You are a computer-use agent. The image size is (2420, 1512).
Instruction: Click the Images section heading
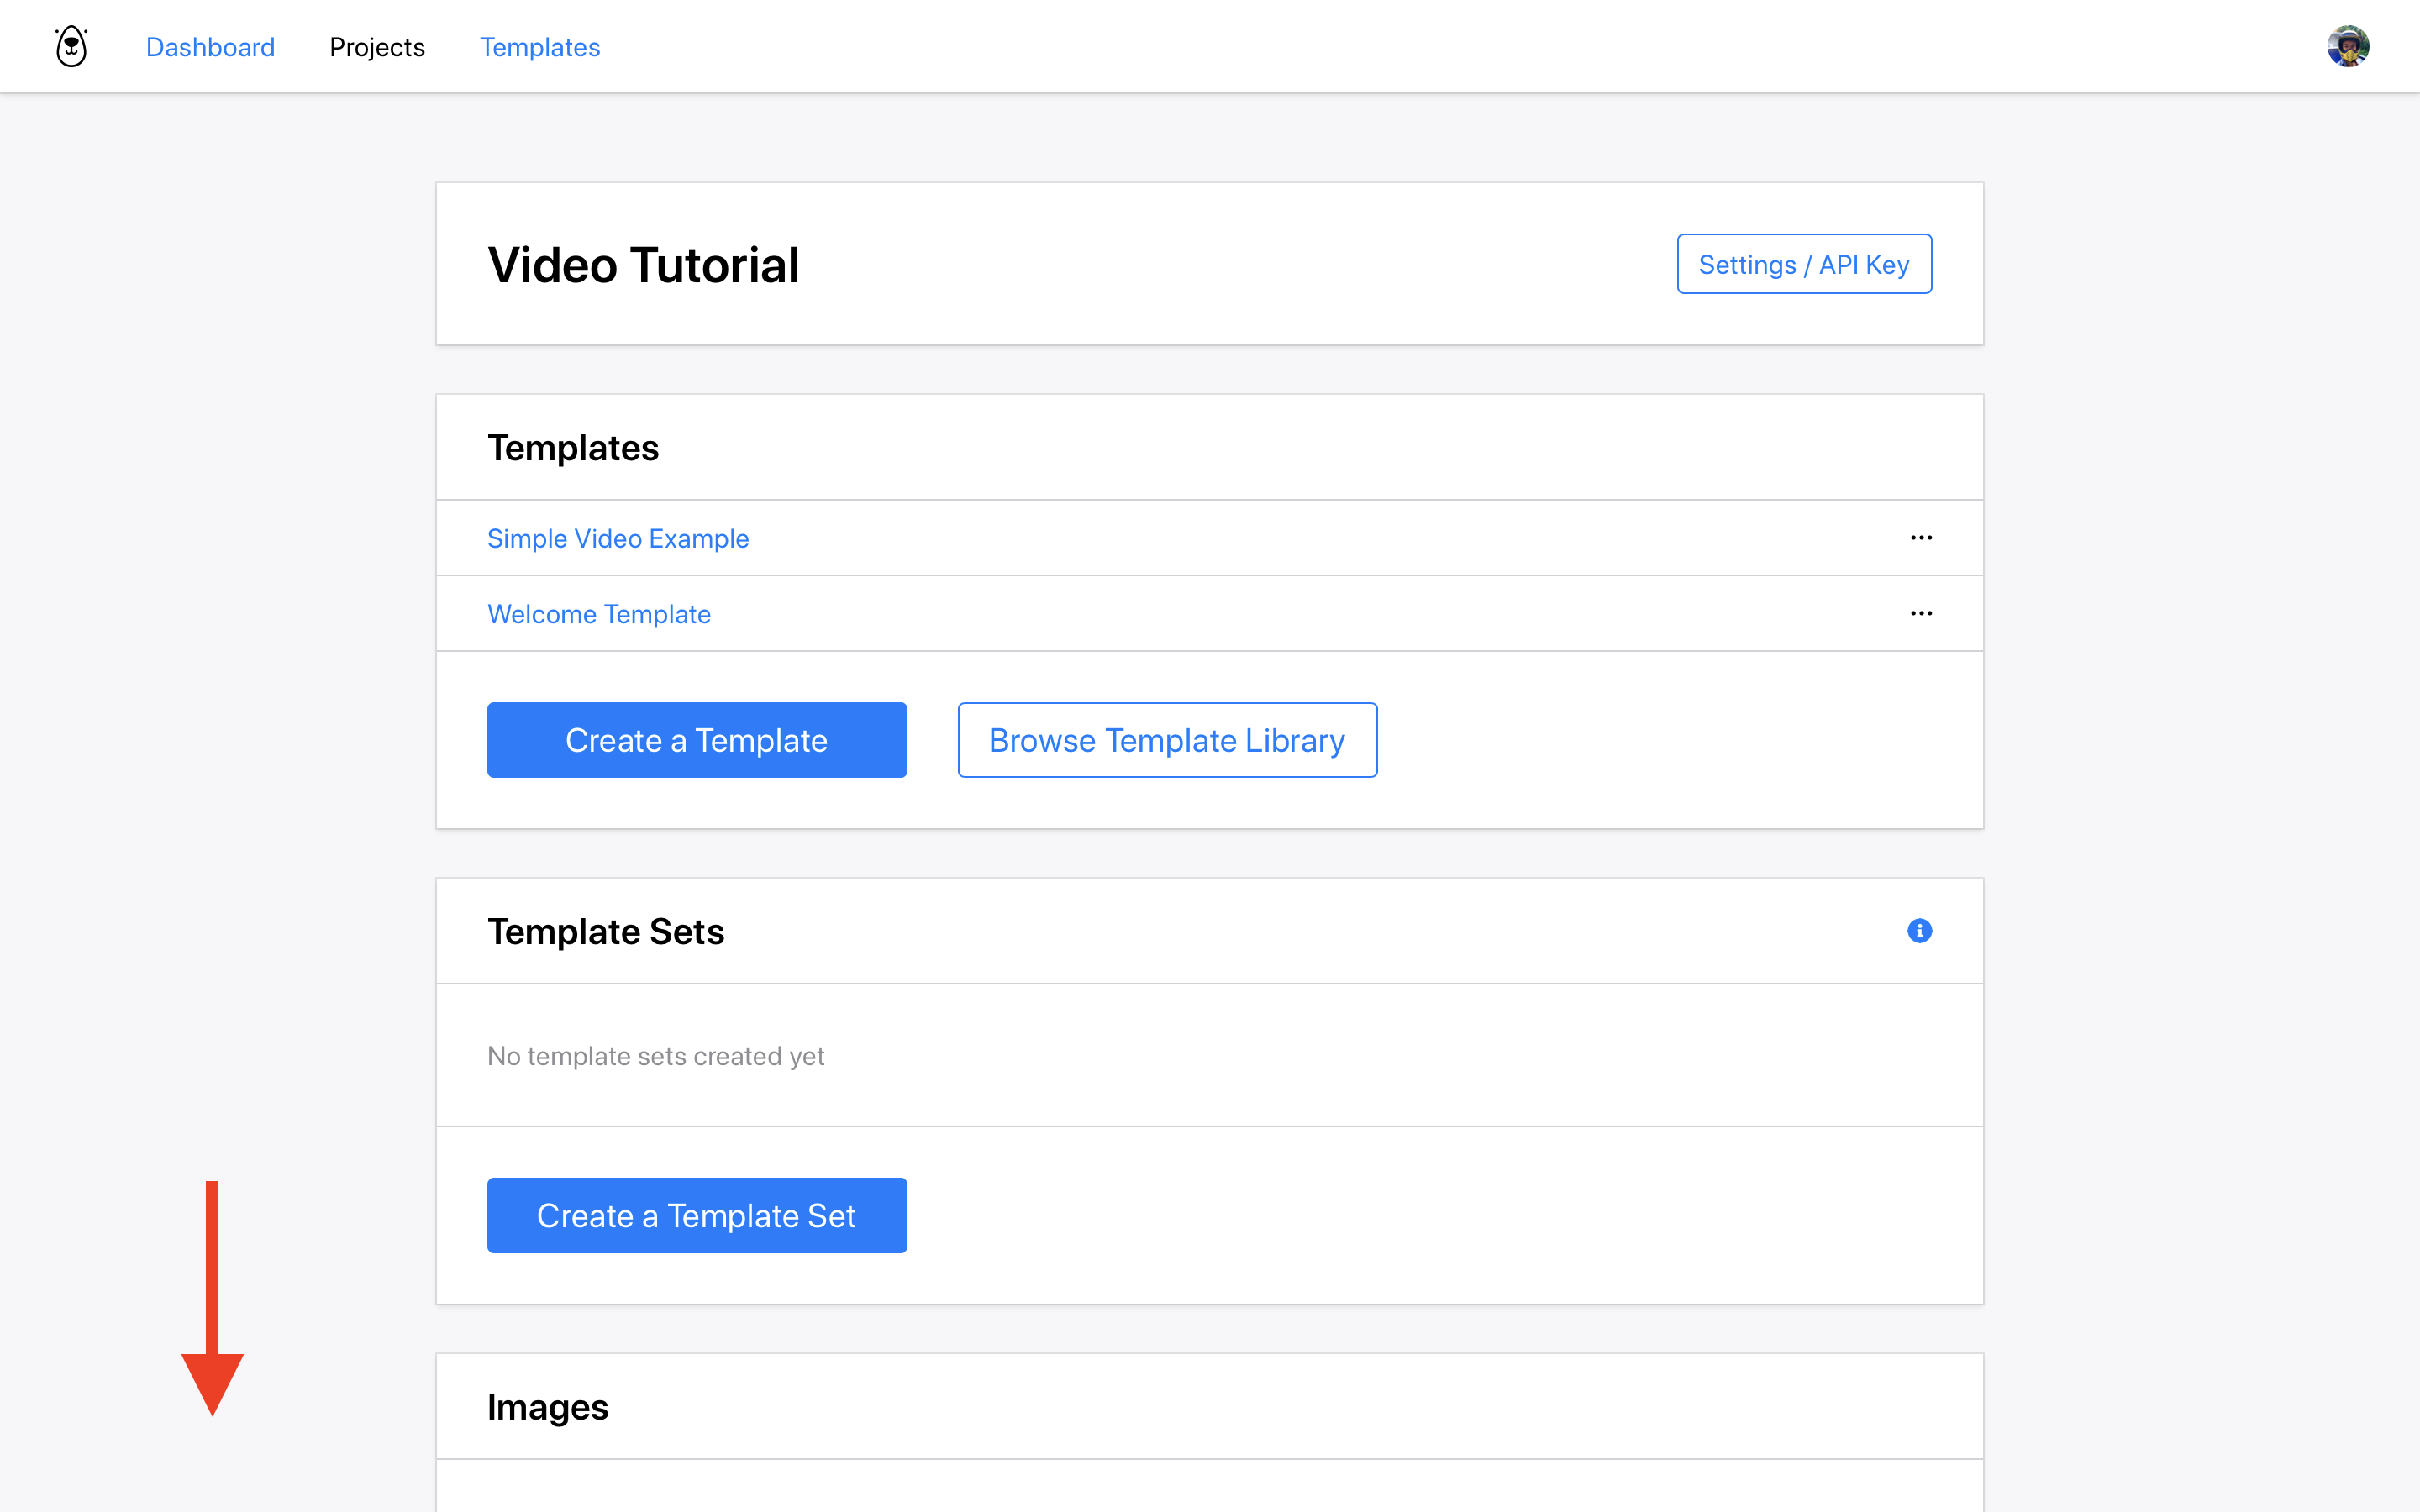(x=547, y=1407)
